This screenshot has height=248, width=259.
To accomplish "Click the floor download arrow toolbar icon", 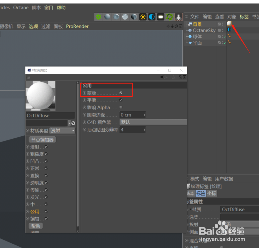I will coord(178,17).
